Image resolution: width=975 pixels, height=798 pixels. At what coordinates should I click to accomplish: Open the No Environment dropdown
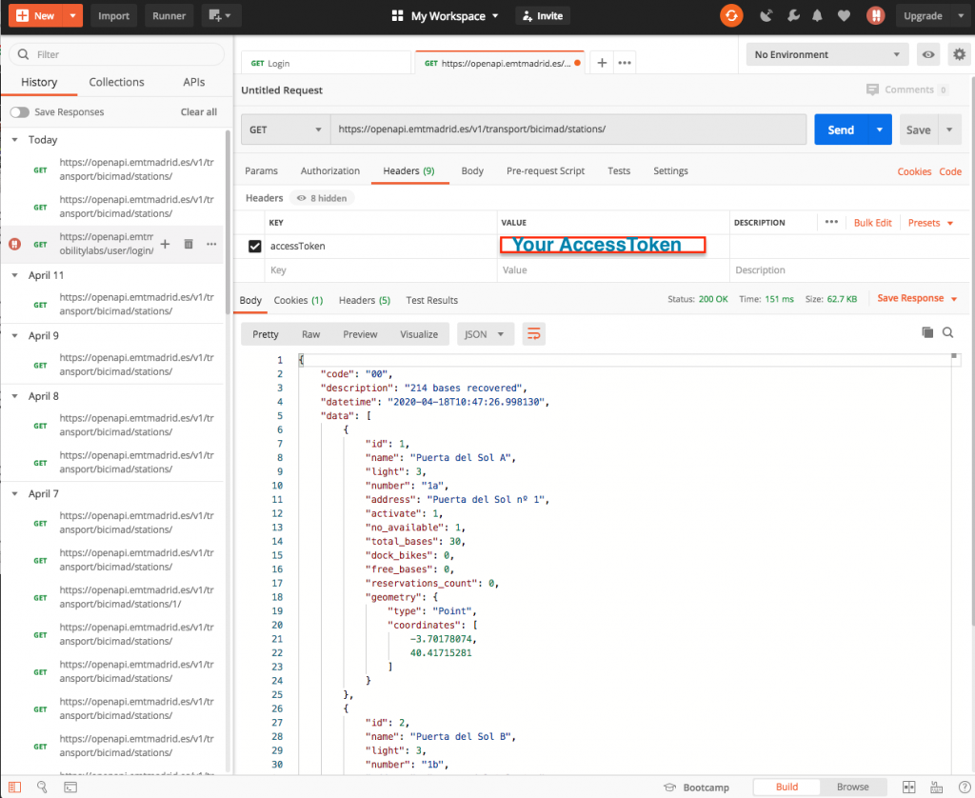pyautogui.click(x=826, y=55)
